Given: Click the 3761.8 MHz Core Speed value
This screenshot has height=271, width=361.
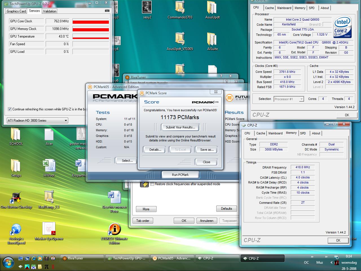Looking at the screenshot, I should tap(287, 72).
